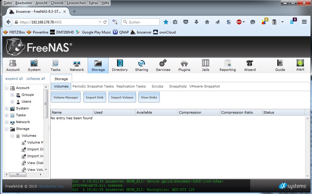The height and width of the screenshot is (194, 312).
Task: Open the Directory toolbar icon
Action: [120, 66]
